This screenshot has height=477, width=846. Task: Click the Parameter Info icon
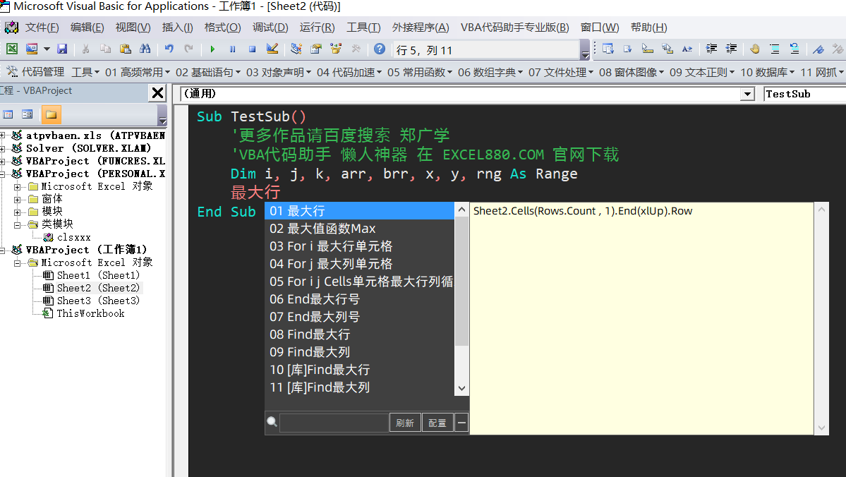point(667,49)
